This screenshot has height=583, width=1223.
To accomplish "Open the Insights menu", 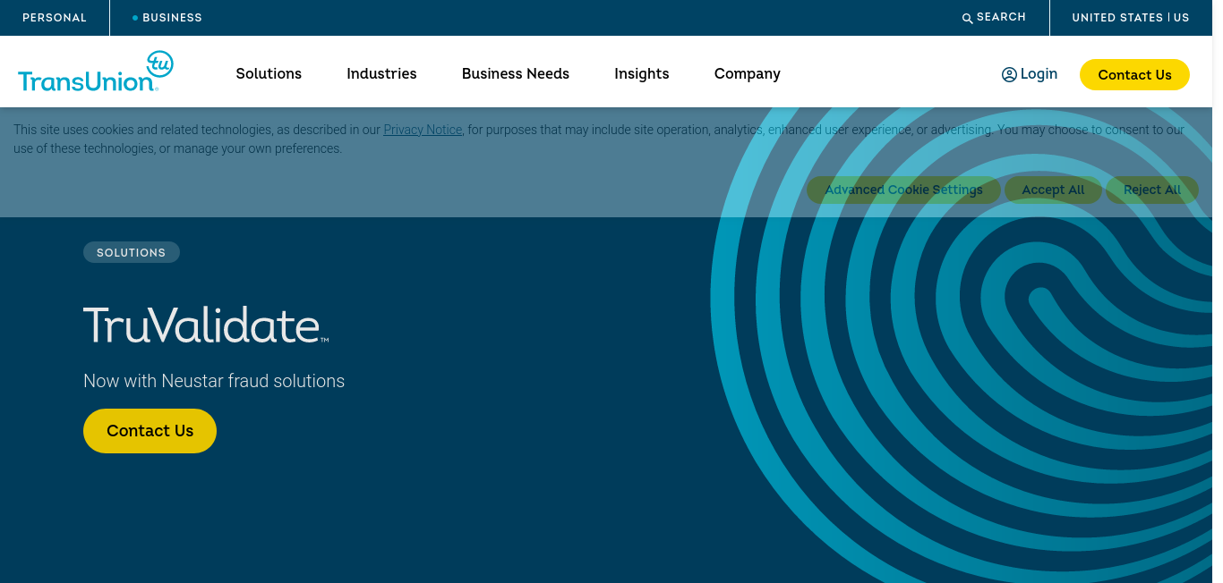I will [x=642, y=74].
